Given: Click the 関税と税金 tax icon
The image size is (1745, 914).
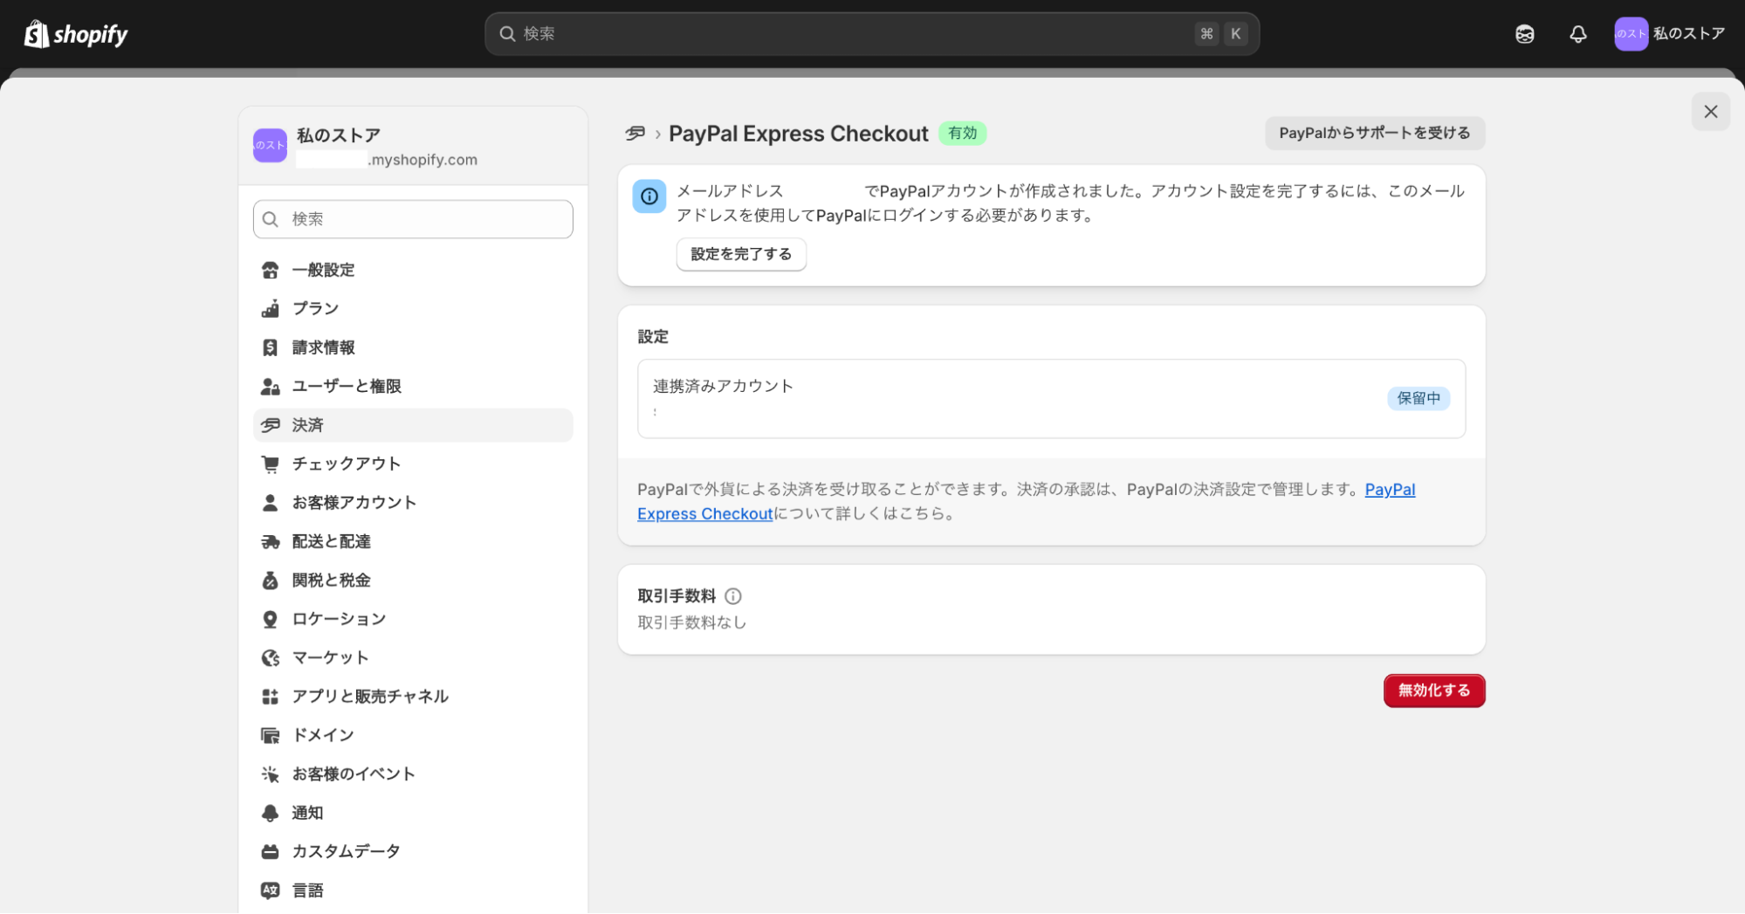Looking at the screenshot, I should 271,580.
